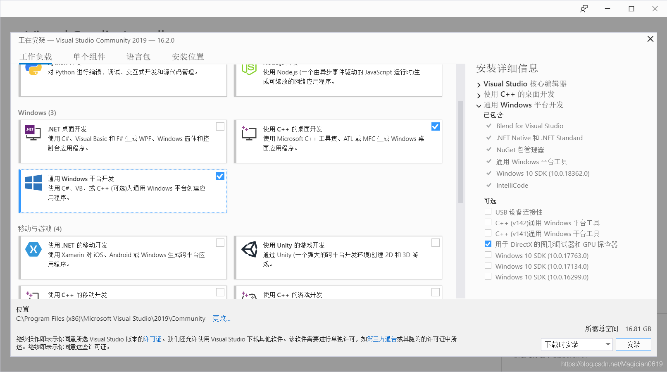This screenshot has height=372, width=667.
Task: Click NuGet 包管理器 included item
Action: pos(520,150)
